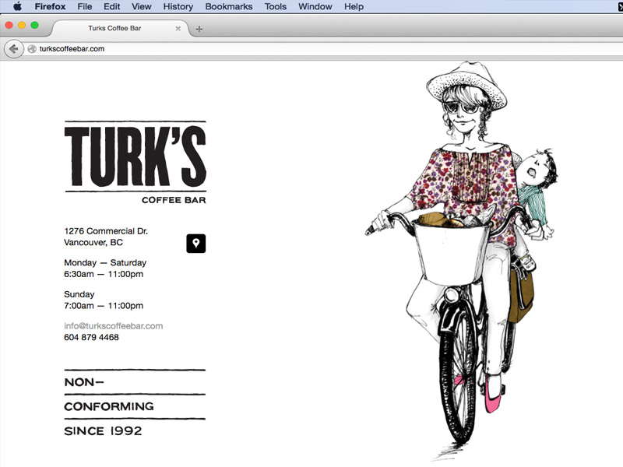
Task: Minimize the window with yellow button
Action: click(x=22, y=26)
